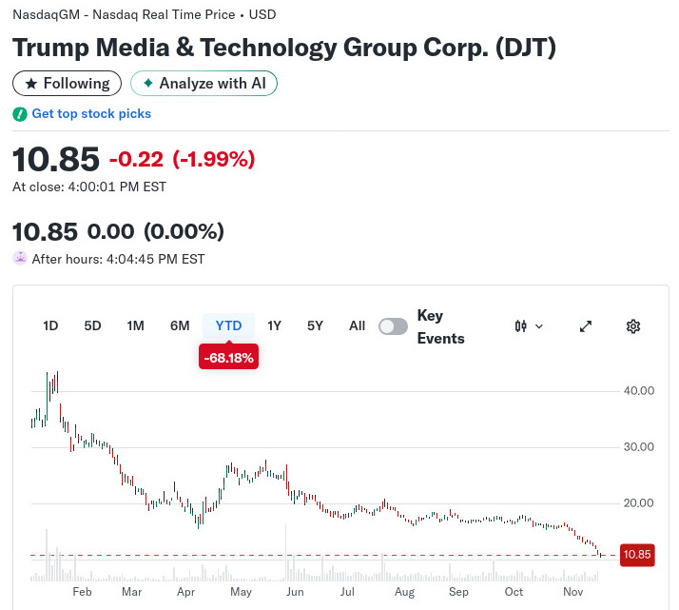Choose the 6M time range
This screenshot has width=679, height=610.
click(x=180, y=325)
